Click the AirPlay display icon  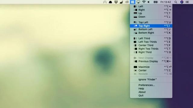[138, 2]
